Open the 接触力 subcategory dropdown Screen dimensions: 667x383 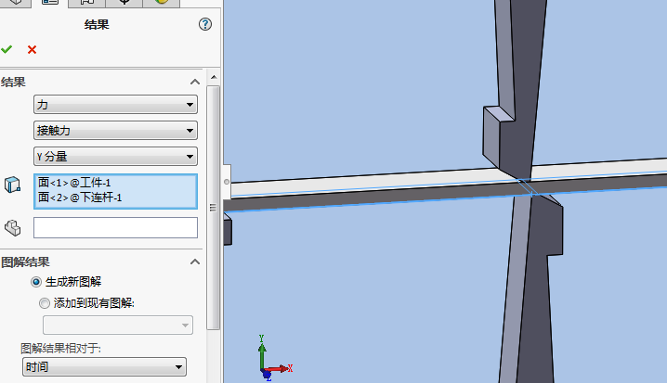tap(115, 131)
